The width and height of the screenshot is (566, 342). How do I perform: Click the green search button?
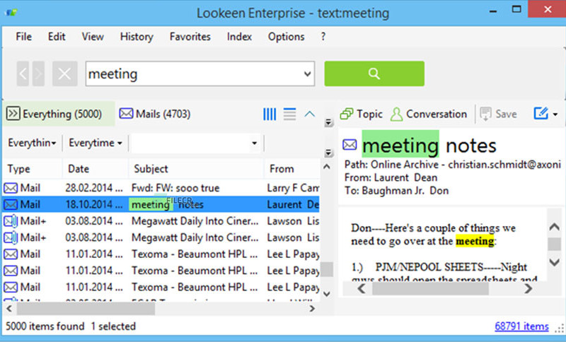[374, 73]
